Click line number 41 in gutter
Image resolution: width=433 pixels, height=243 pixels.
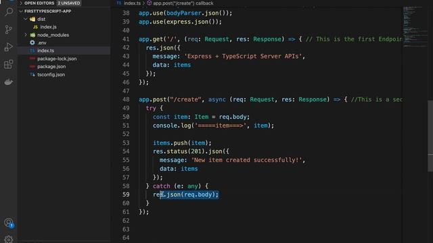[x=126, y=39]
